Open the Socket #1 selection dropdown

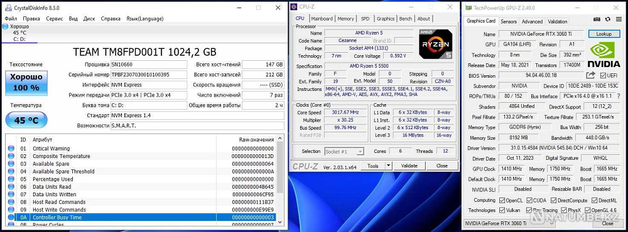click(x=344, y=151)
